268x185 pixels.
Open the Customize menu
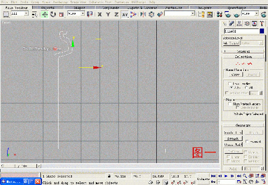[x=121, y=2]
